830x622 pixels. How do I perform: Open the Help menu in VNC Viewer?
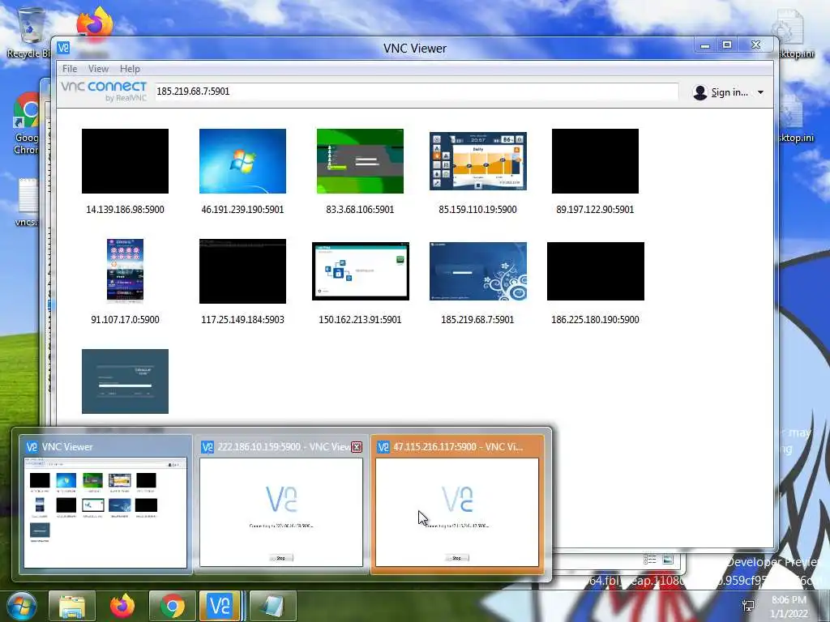pos(130,69)
